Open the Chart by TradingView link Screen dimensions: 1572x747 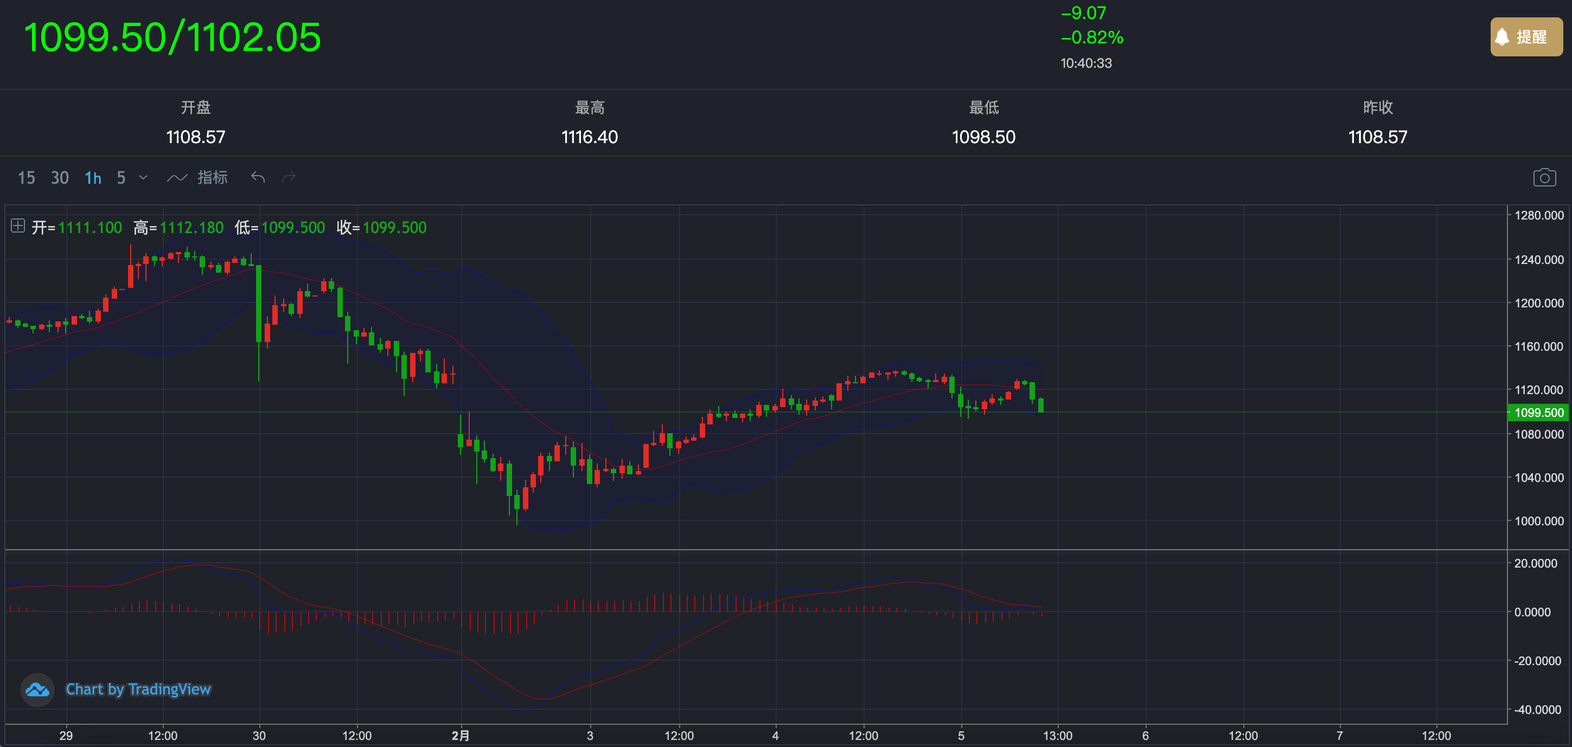pyautogui.click(x=138, y=689)
